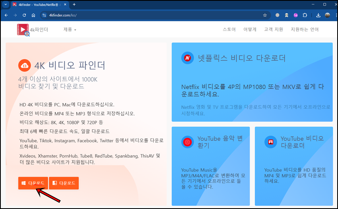This screenshot has height=209, width=338.
Task: Click the 4k파인더 logo icon
Action: click(x=23, y=30)
